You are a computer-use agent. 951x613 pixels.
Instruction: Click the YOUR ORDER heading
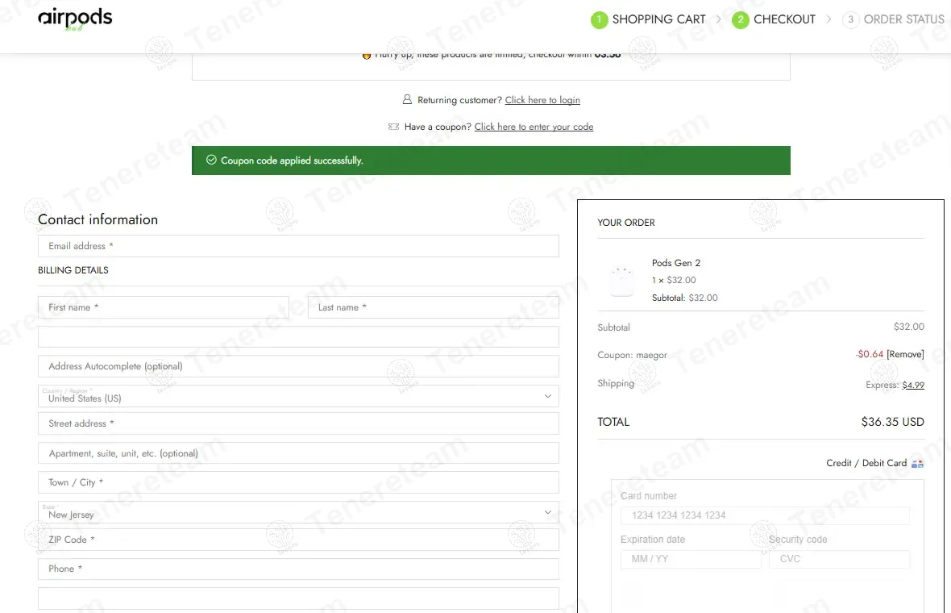point(626,223)
